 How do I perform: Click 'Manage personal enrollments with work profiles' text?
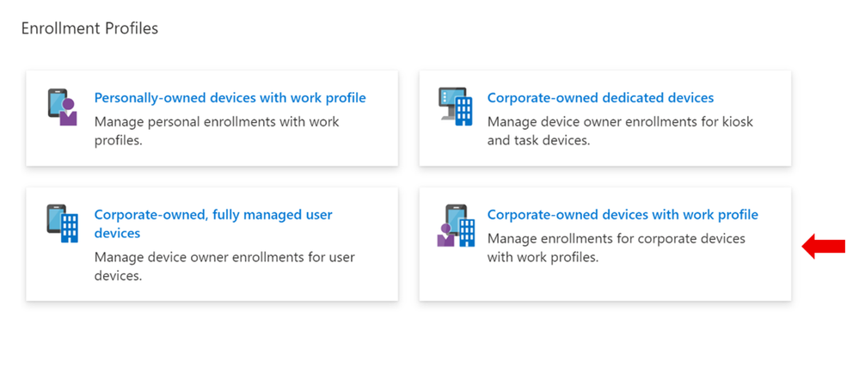pos(217,131)
